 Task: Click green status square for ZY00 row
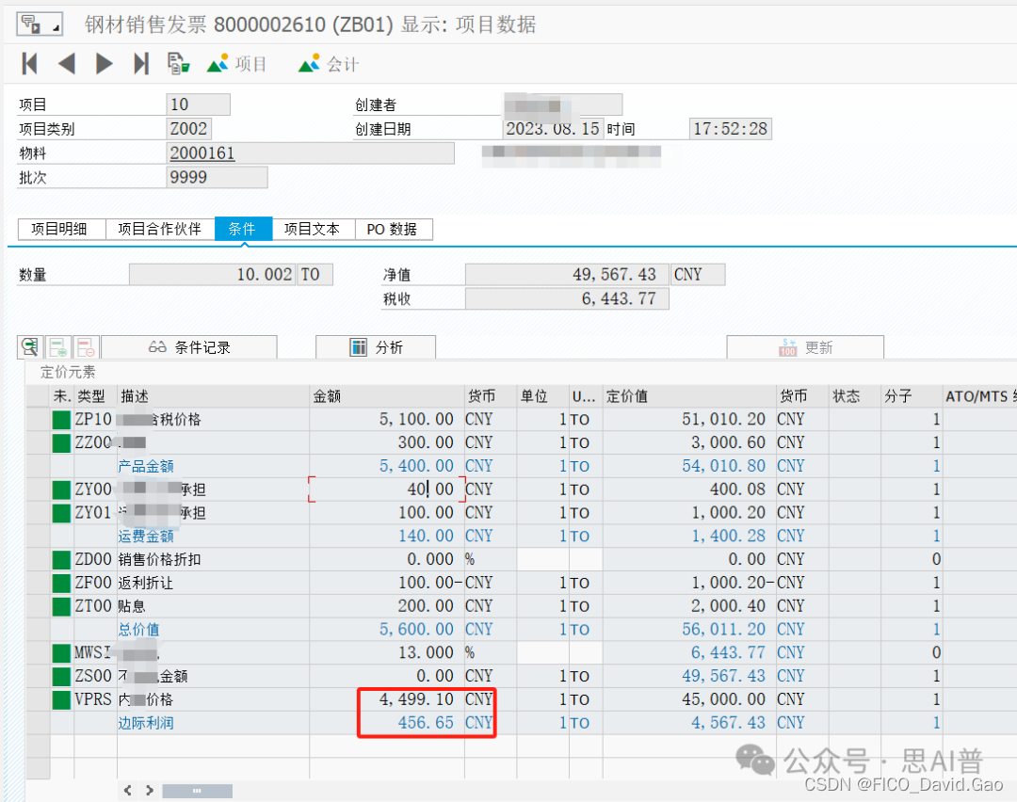[61, 489]
